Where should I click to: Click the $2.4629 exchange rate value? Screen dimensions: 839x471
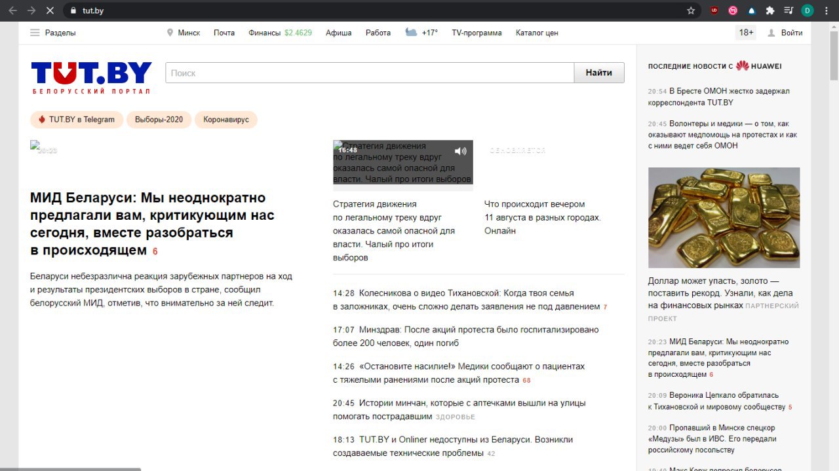click(x=298, y=33)
